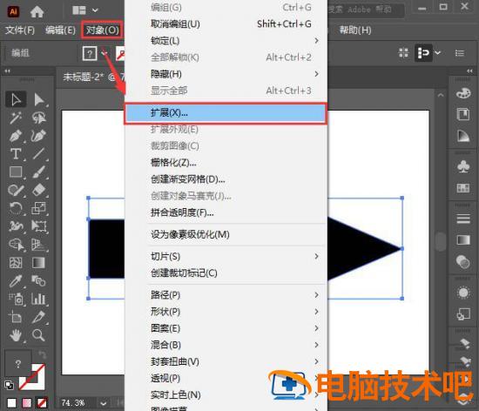Screen dimensions: 479x411
Task: Select the Direct Selection tool
Action: [x=39, y=99]
